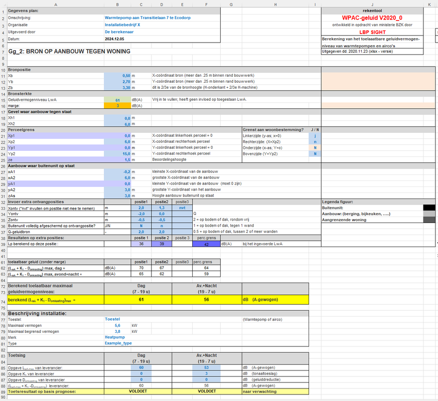This screenshot has width=438, height=401.
Task: Click Q-geluidbron positie2 value 2,0
Action: [x=162, y=232]
